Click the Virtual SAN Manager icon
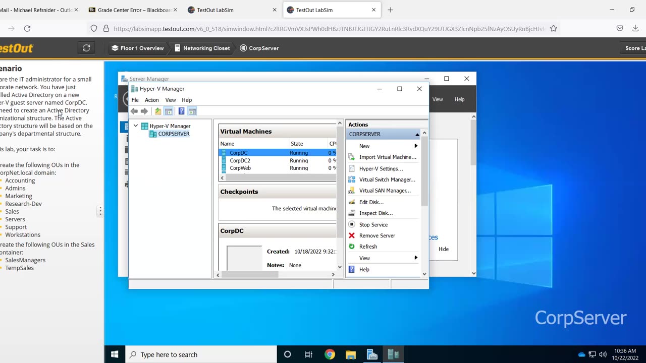 coord(352,191)
